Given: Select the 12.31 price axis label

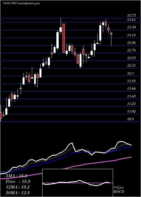Looking at the screenshot, I should (x=131, y=66).
